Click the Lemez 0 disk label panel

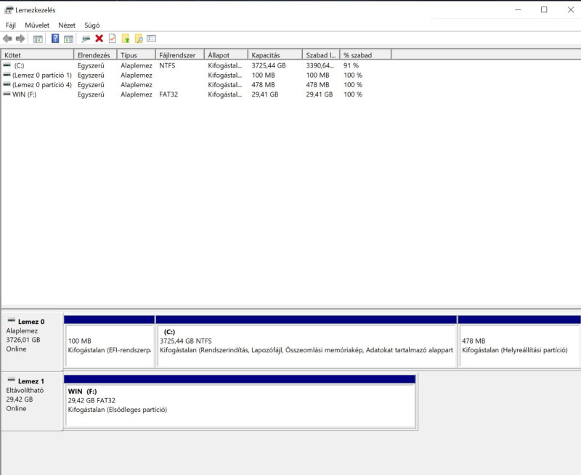point(32,341)
